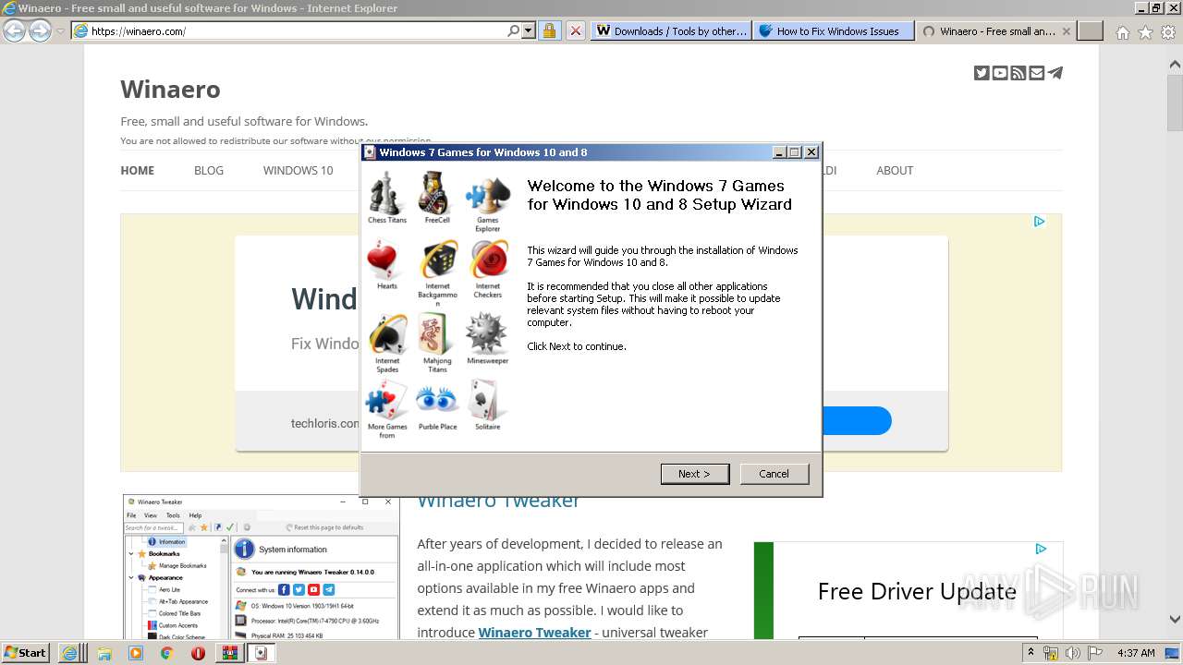
Task: Switch to the games setup taskbar button
Action: (262, 653)
